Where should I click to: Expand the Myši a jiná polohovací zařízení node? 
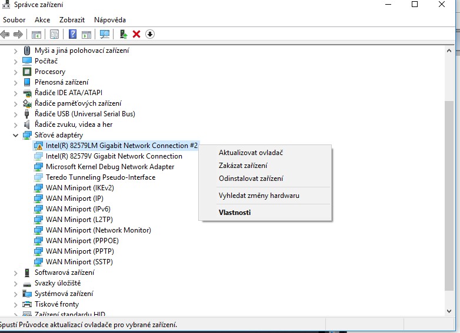pyautogui.click(x=15, y=51)
